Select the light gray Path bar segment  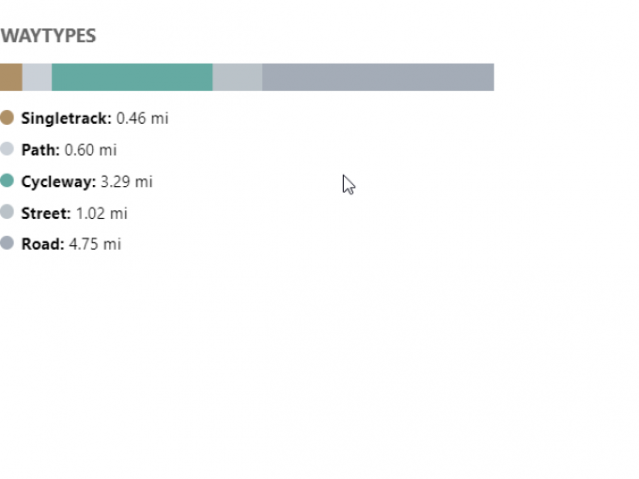pyautogui.click(x=37, y=77)
